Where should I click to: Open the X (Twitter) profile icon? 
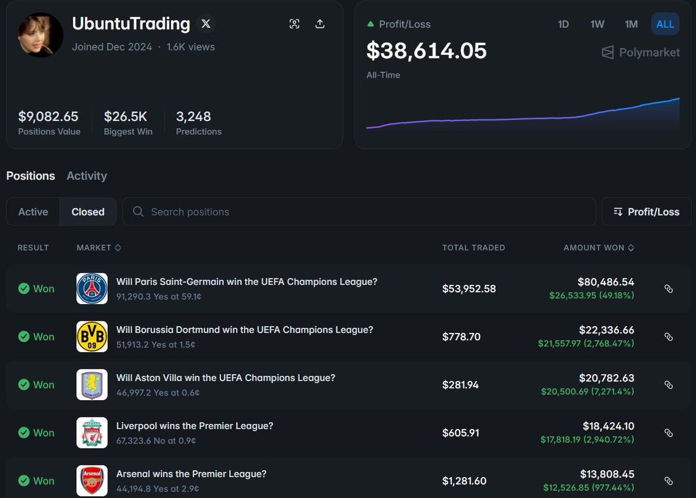click(x=206, y=24)
